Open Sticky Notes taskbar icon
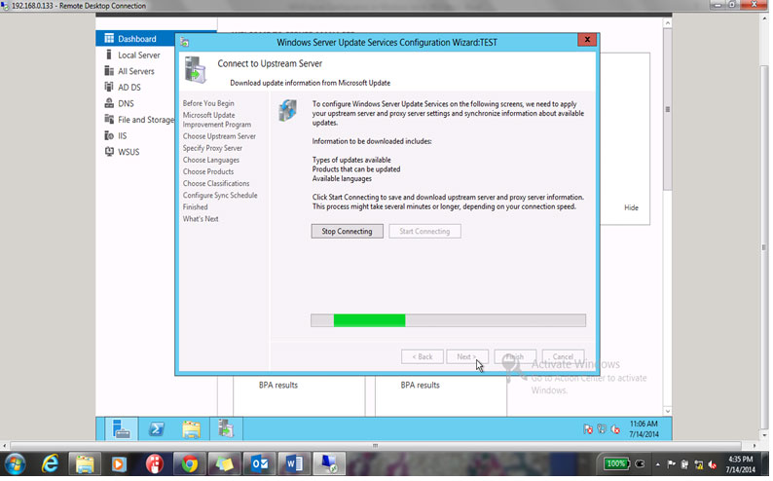 pos(224,464)
